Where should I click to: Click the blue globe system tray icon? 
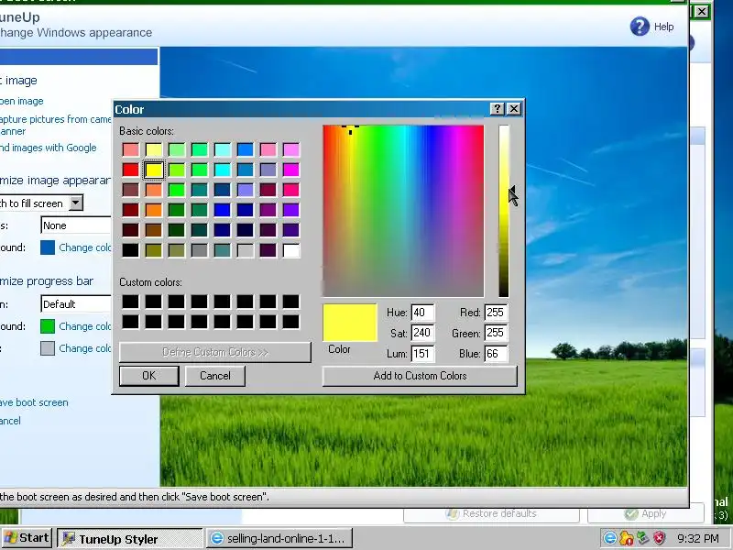click(609, 538)
